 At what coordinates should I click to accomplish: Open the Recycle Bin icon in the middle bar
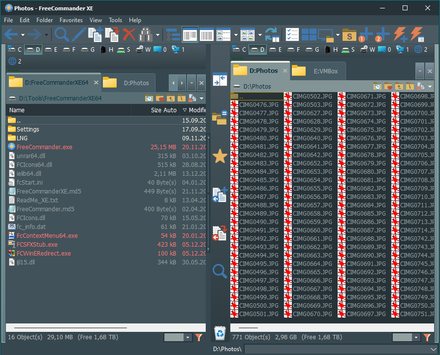[220, 333]
